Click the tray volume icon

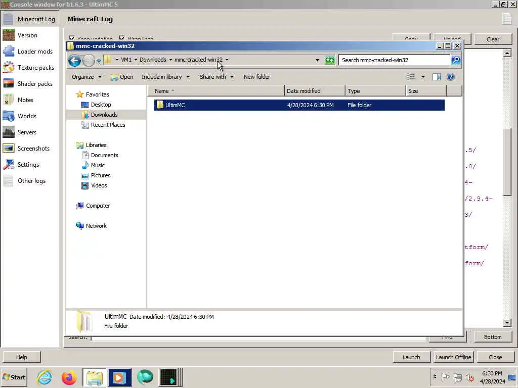(470, 377)
